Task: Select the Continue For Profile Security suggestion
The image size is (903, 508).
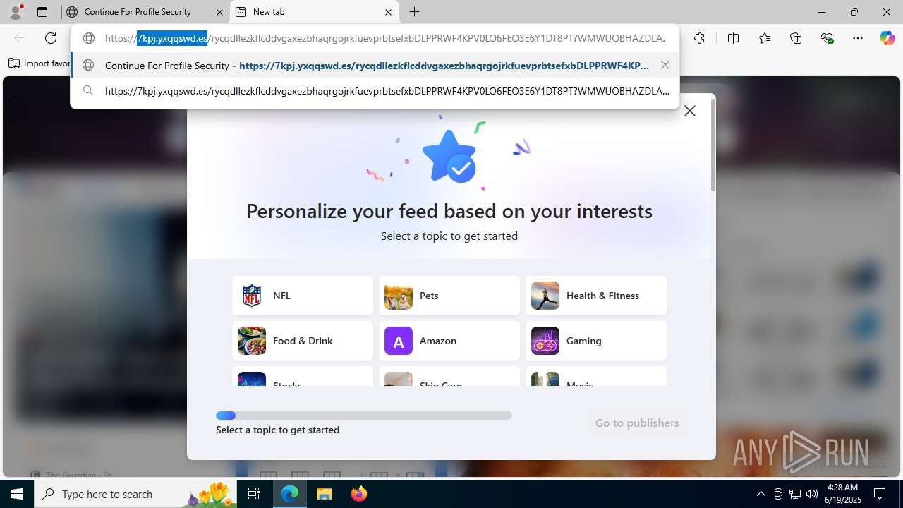Action: (x=375, y=66)
